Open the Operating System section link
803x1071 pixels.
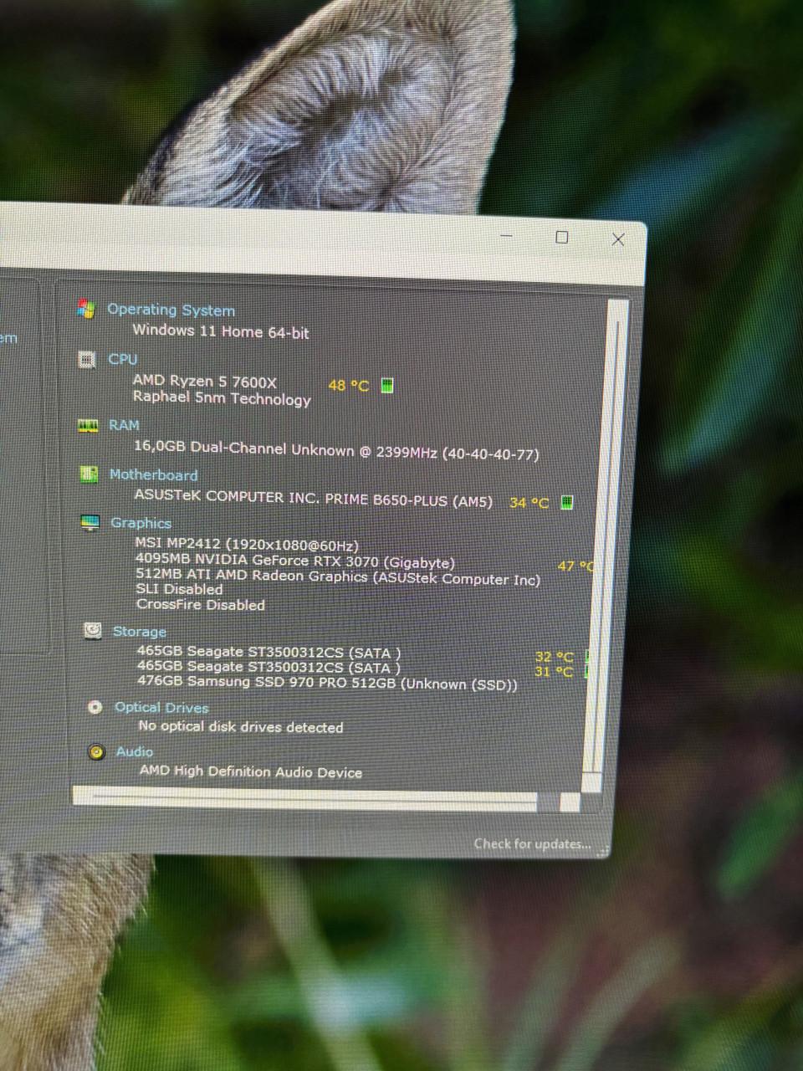coord(171,310)
